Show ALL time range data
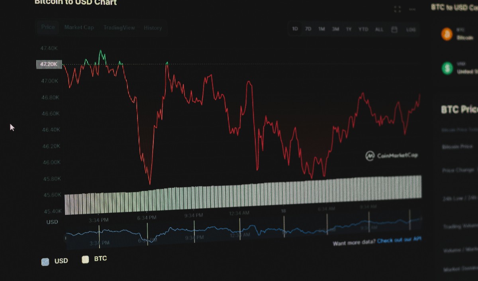 379,29
